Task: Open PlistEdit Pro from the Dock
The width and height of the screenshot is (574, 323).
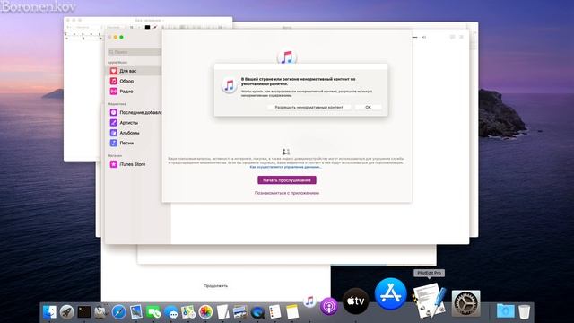Action: (429, 300)
